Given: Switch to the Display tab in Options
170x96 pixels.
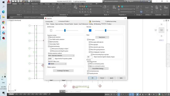Looking at the screenshot, I should (52, 24).
